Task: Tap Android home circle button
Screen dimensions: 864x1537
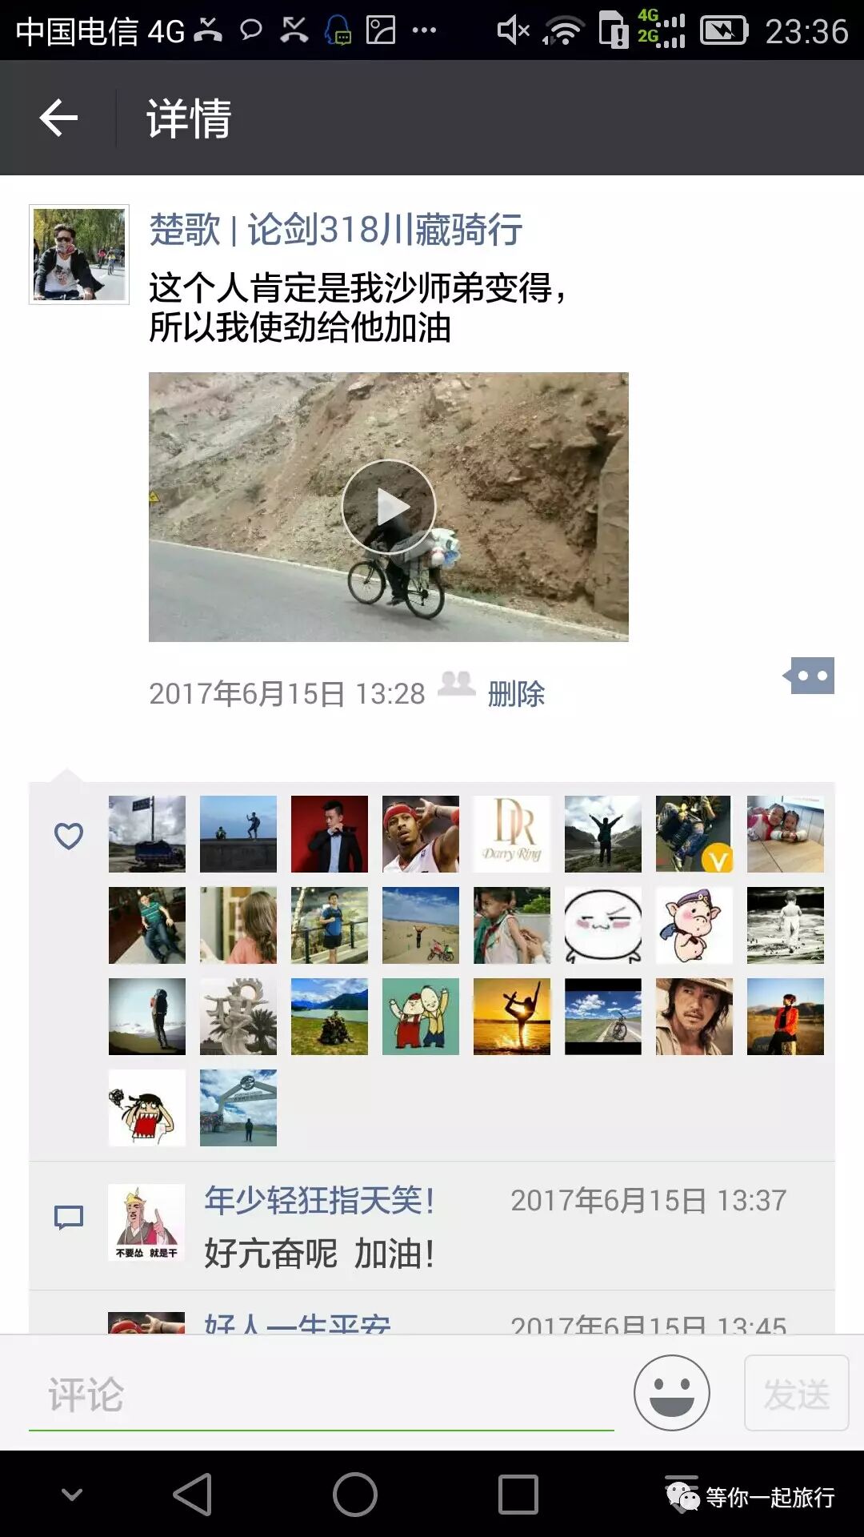Action: (x=355, y=1495)
